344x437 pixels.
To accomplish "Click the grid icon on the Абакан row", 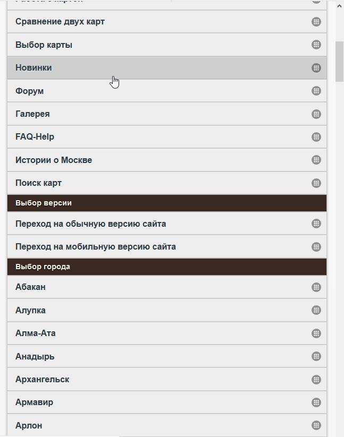I will 316,287.
